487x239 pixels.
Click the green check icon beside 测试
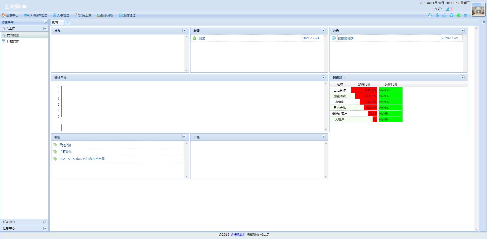195,38
